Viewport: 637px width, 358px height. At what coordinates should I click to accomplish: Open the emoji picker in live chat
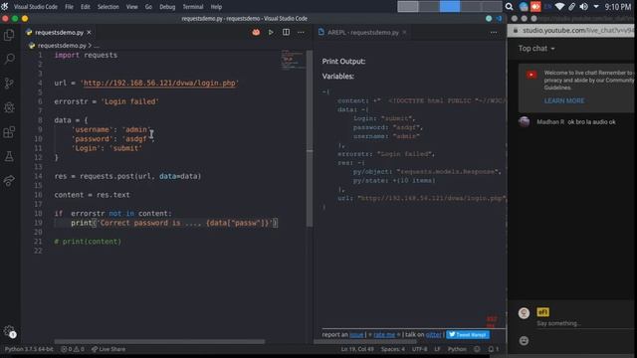click(524, 340)
